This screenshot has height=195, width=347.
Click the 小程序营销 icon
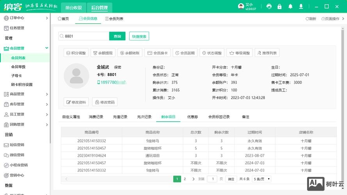click(6, 165)
